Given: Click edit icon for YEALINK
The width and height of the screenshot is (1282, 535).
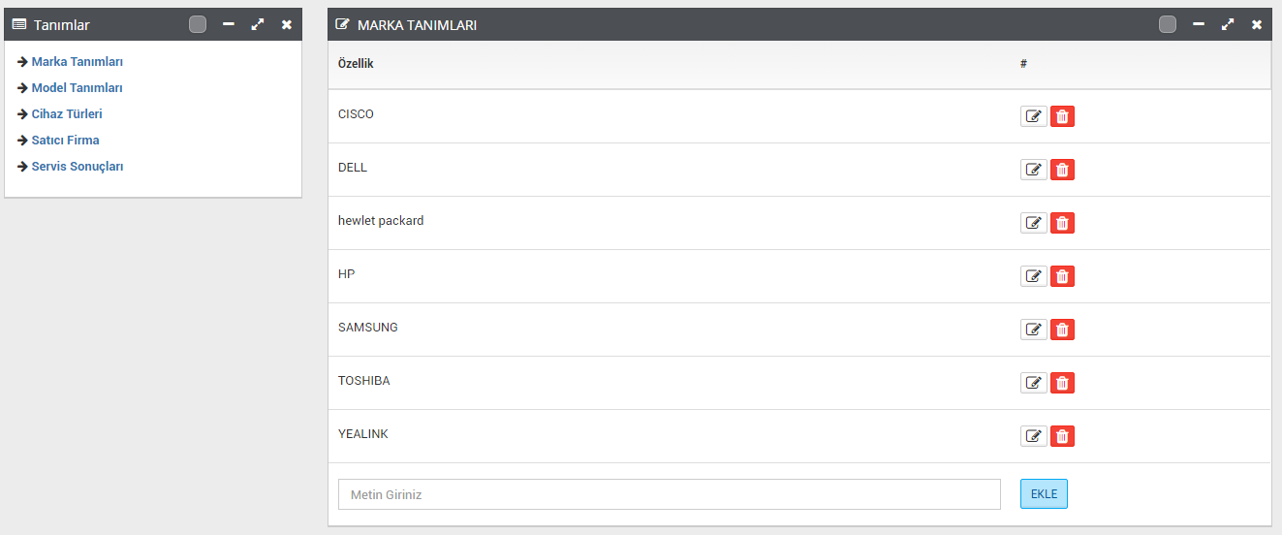Looking at the screenshot, I should tap(1034, 436).
